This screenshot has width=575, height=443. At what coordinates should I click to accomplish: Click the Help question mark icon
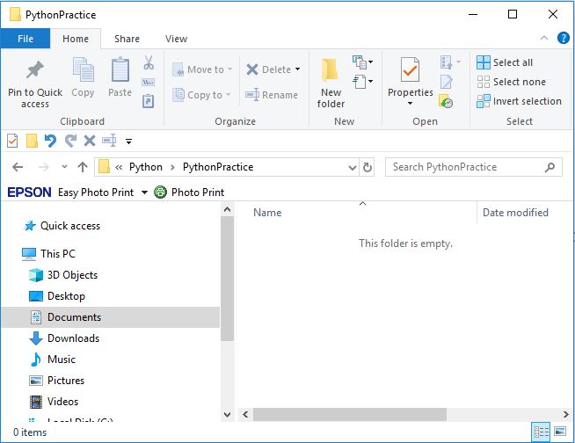tap(564, 38)
